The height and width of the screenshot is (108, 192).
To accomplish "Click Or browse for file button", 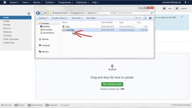I will point(112,84).
